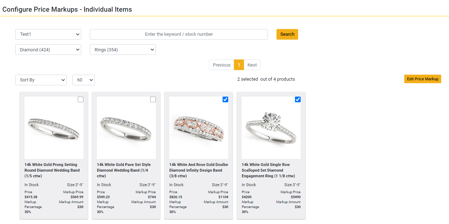The image size is (449, 224).
Task: Go to the Next page
Action: (x=252, y=65)
